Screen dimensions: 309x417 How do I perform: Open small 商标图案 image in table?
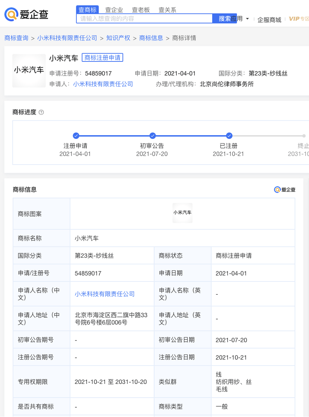click(x=182, y=213)
